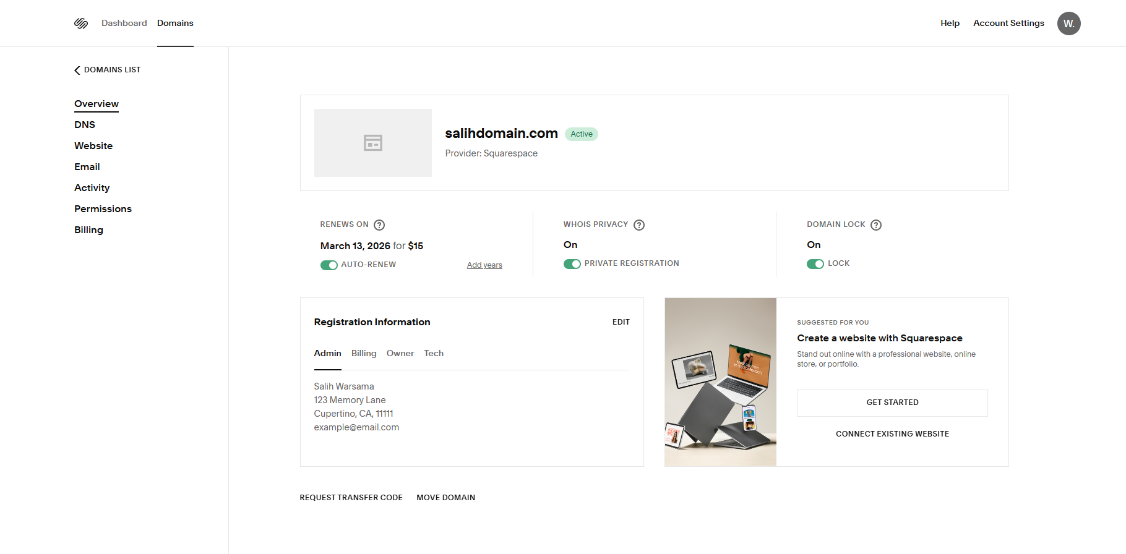
Task: Return to Domains List
Action: [x=112, y=70]
